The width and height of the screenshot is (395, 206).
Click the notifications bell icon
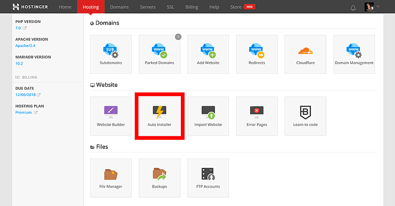pyautogui.click(x=353, y=8)
